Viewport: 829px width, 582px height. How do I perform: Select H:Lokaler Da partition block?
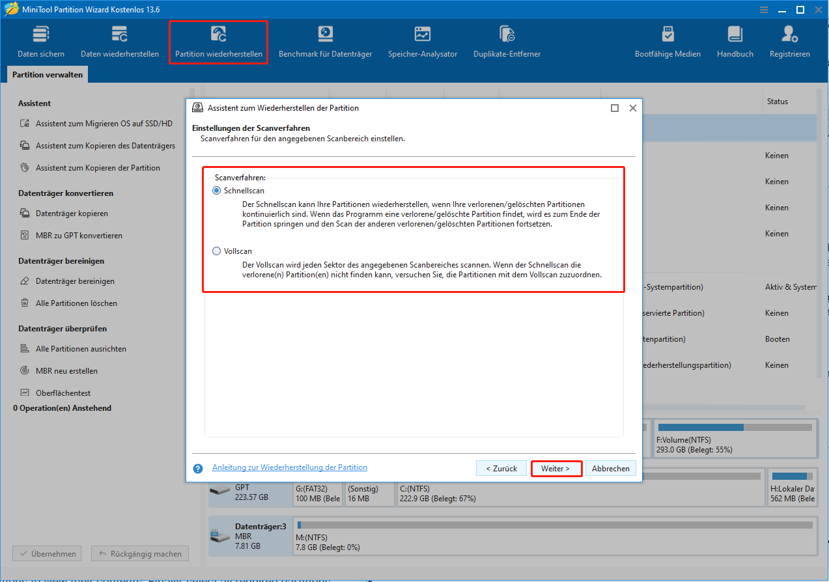(793, 486)
